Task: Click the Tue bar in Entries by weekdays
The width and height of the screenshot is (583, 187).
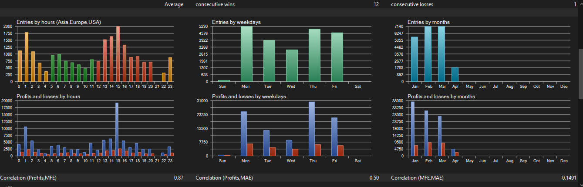Action: tap(269, 61)
